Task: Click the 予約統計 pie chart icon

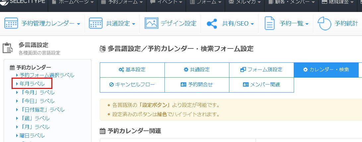Action: (324, 23)
